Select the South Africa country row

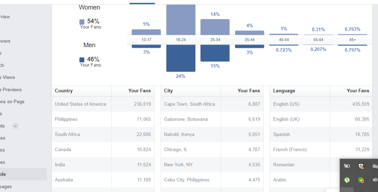pos(103,135)
